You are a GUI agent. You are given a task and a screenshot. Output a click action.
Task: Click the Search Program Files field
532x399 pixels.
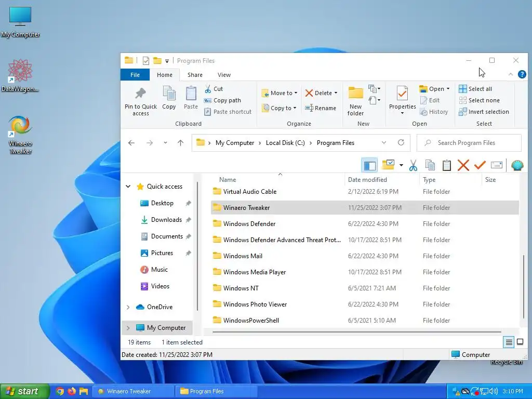point(469,143)
